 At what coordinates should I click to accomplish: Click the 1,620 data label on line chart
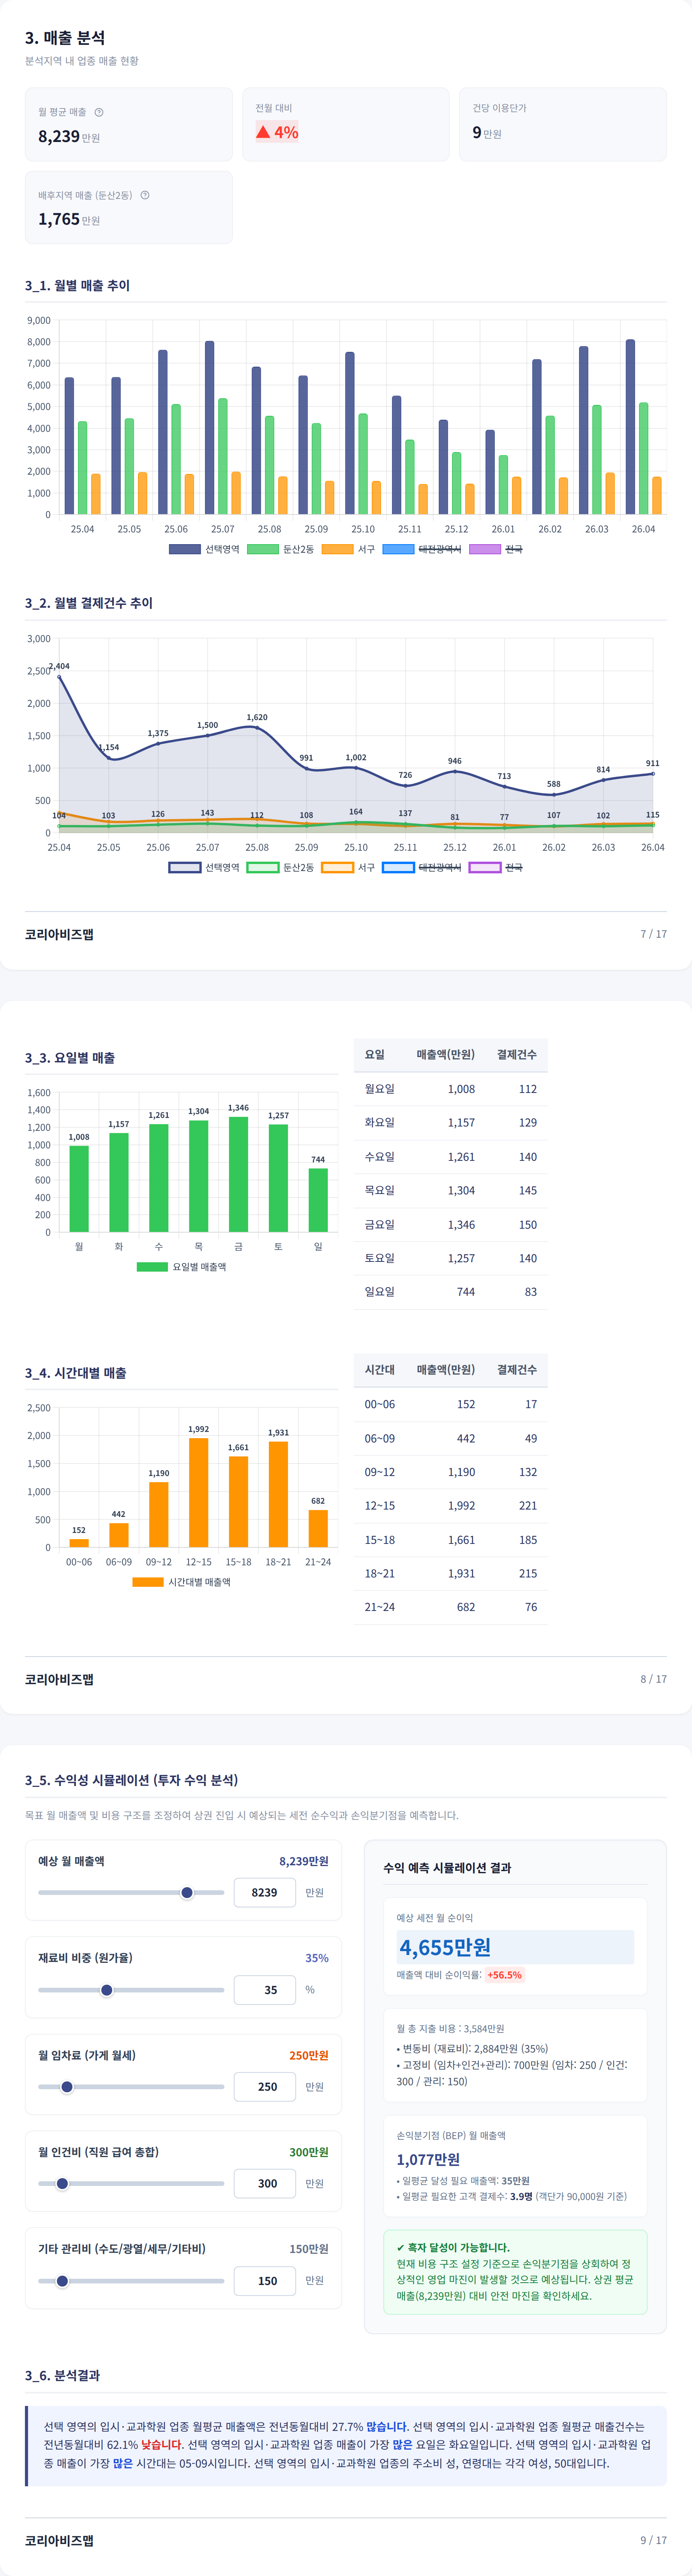(x=257, y=717)
